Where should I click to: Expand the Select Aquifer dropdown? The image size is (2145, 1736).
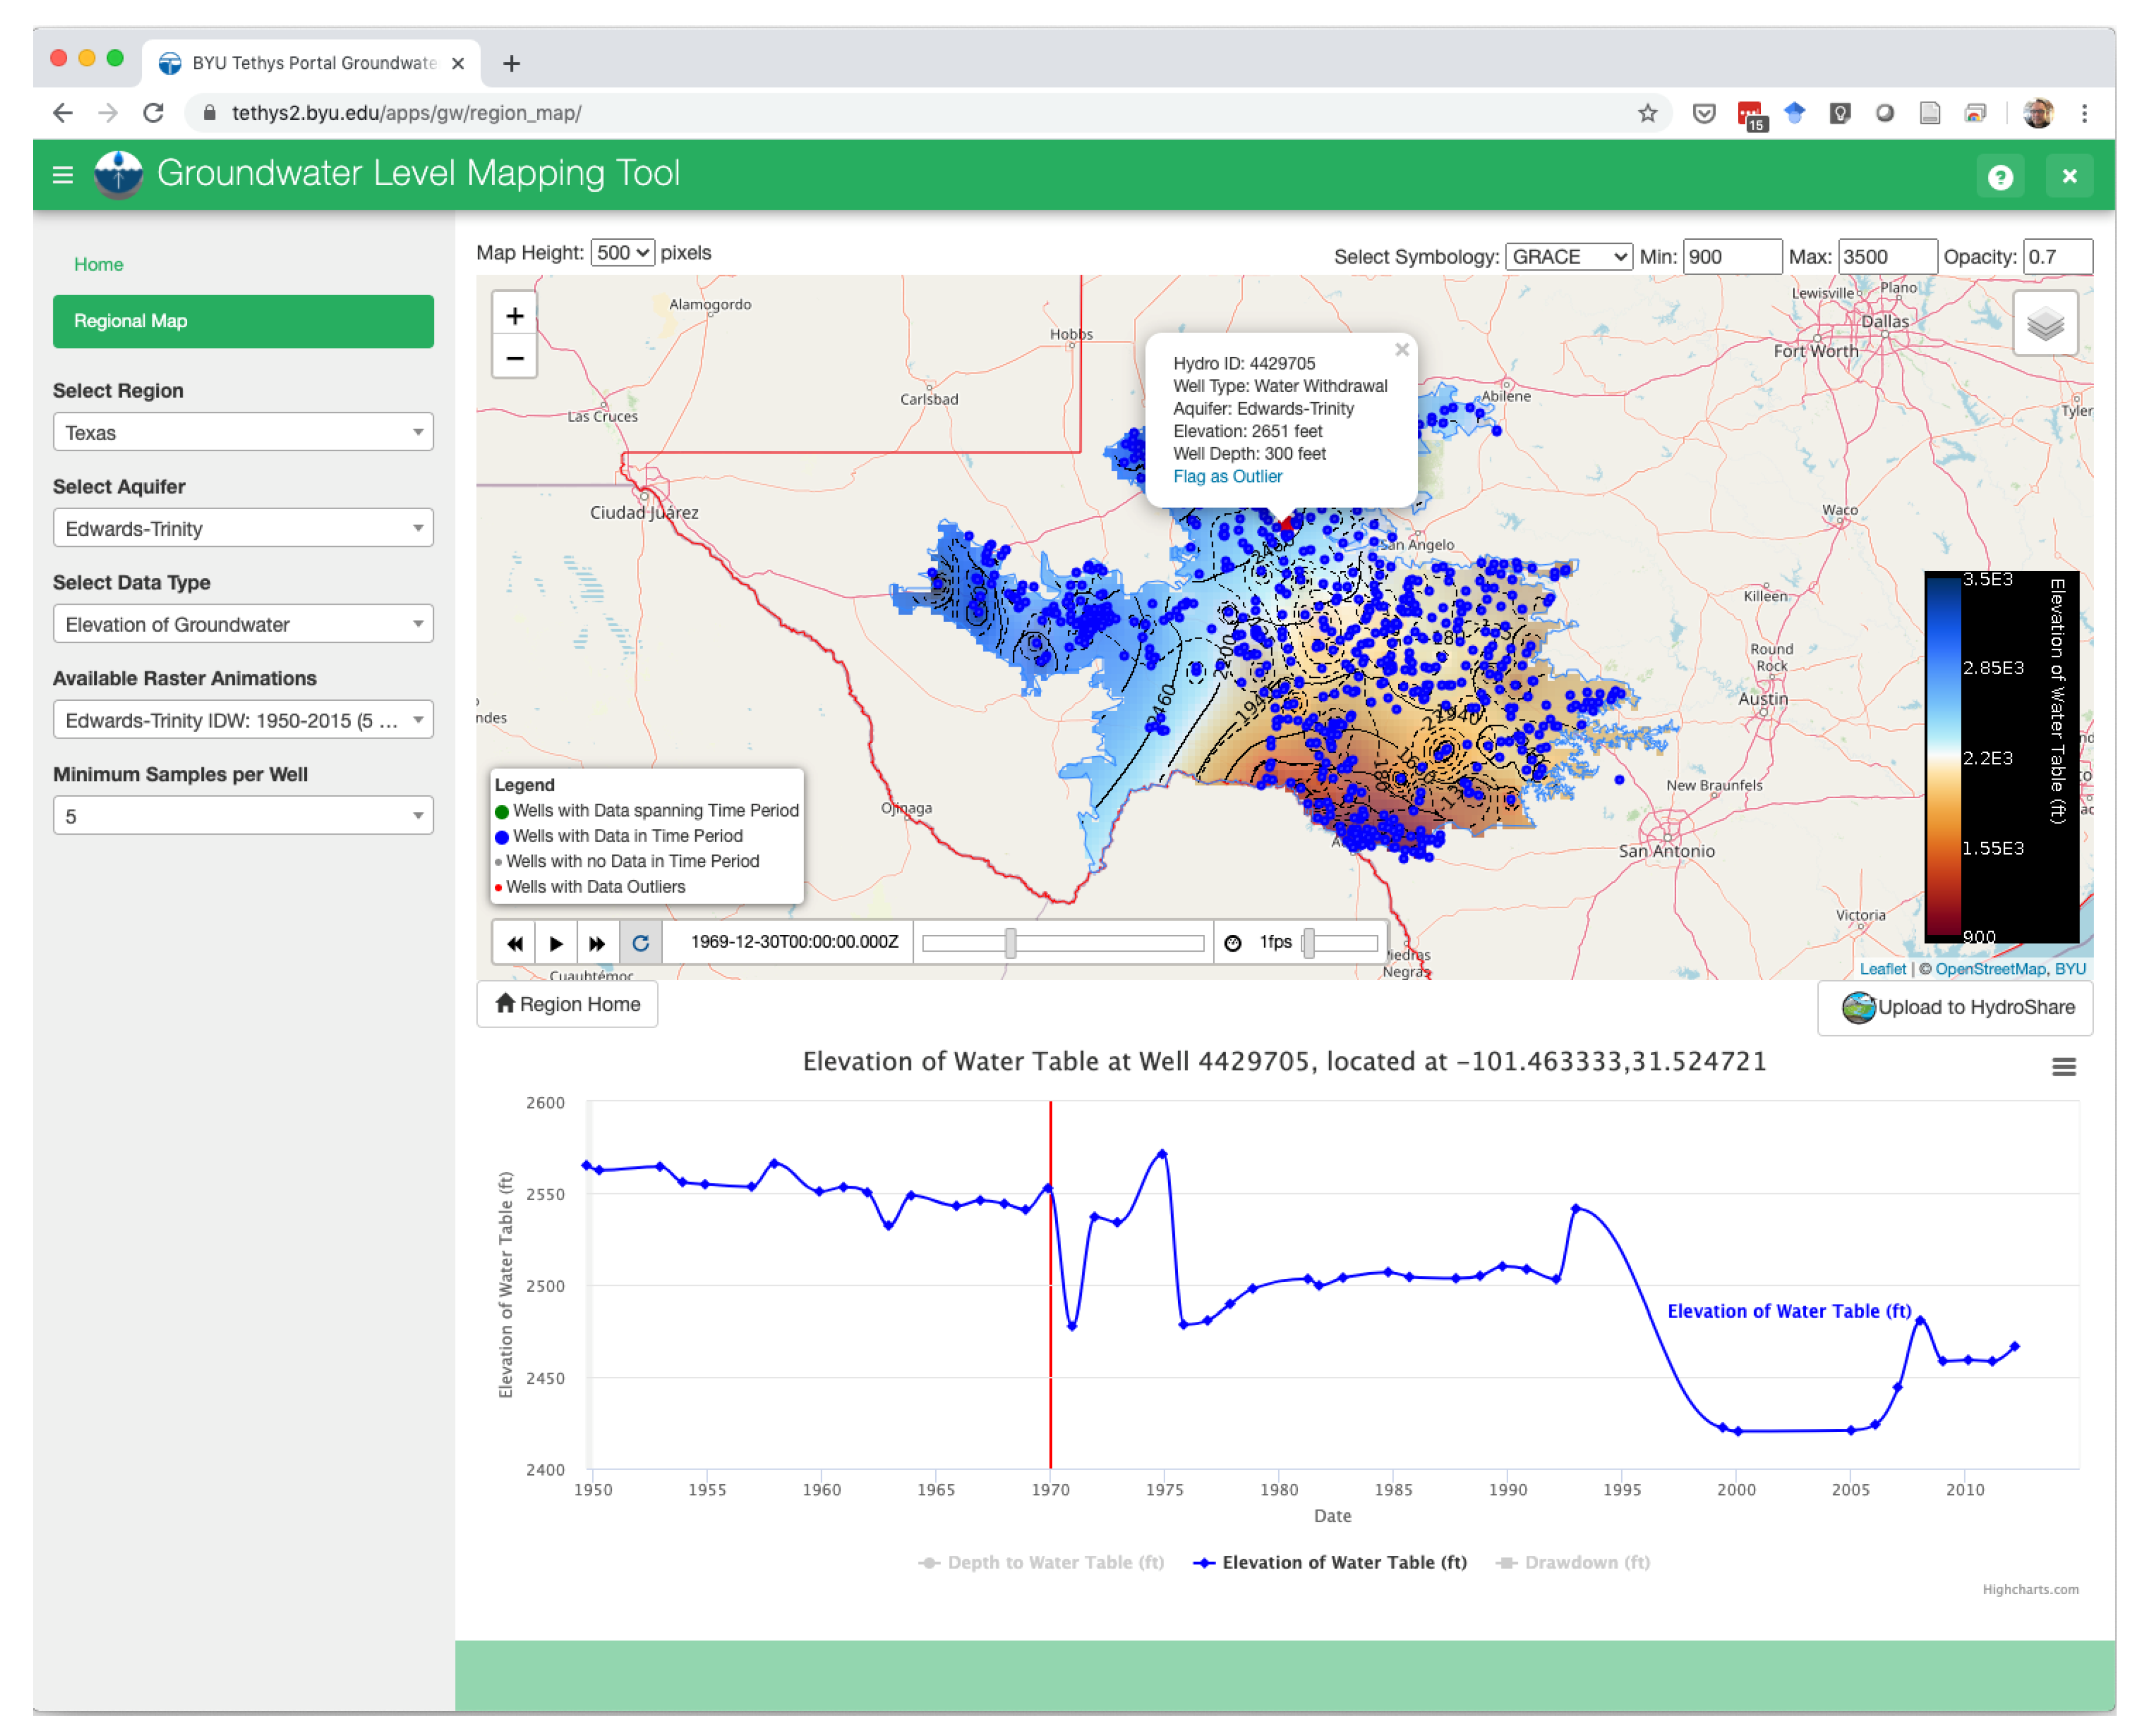pos(243,528)
